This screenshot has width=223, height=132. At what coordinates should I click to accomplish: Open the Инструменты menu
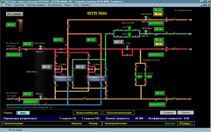pos(55,5)
